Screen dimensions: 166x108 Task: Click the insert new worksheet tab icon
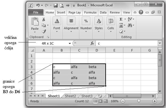(100, 96)
